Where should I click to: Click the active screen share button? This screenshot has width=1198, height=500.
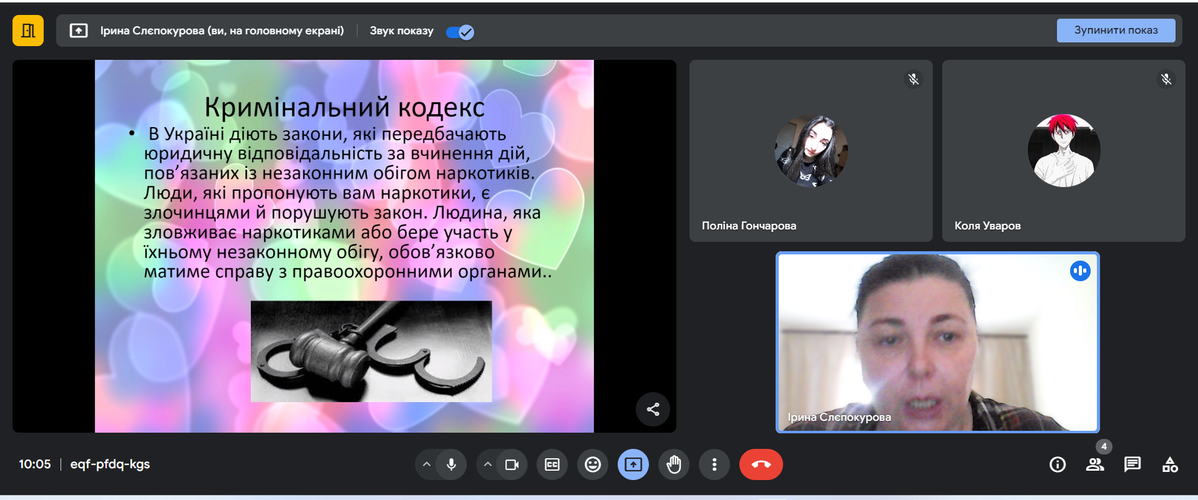pos(633,464)
